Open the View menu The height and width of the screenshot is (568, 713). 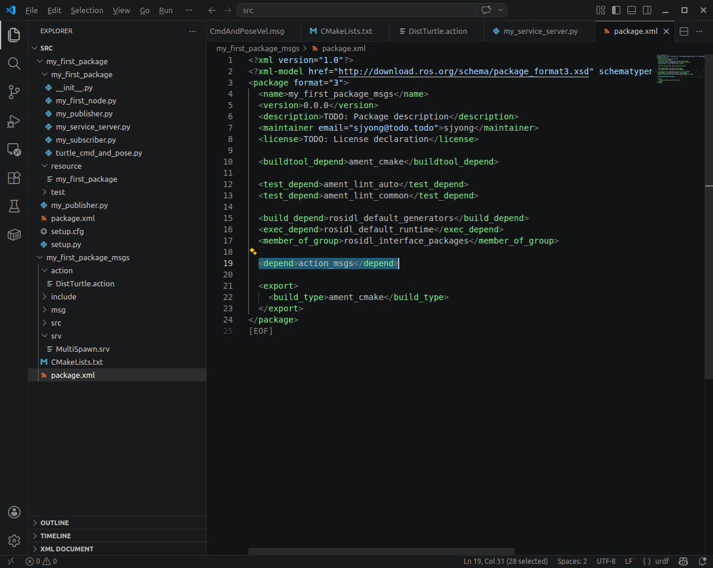click(x=121, y=10)
